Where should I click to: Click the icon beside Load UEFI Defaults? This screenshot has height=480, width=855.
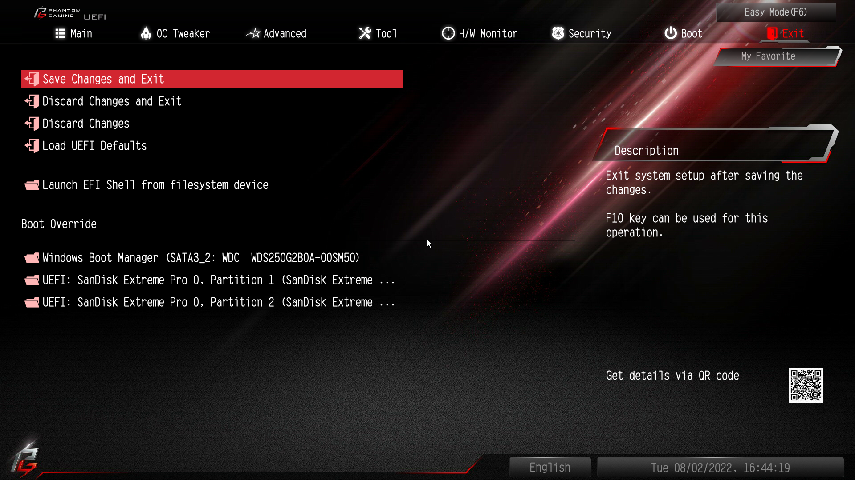tap(32, 146)
